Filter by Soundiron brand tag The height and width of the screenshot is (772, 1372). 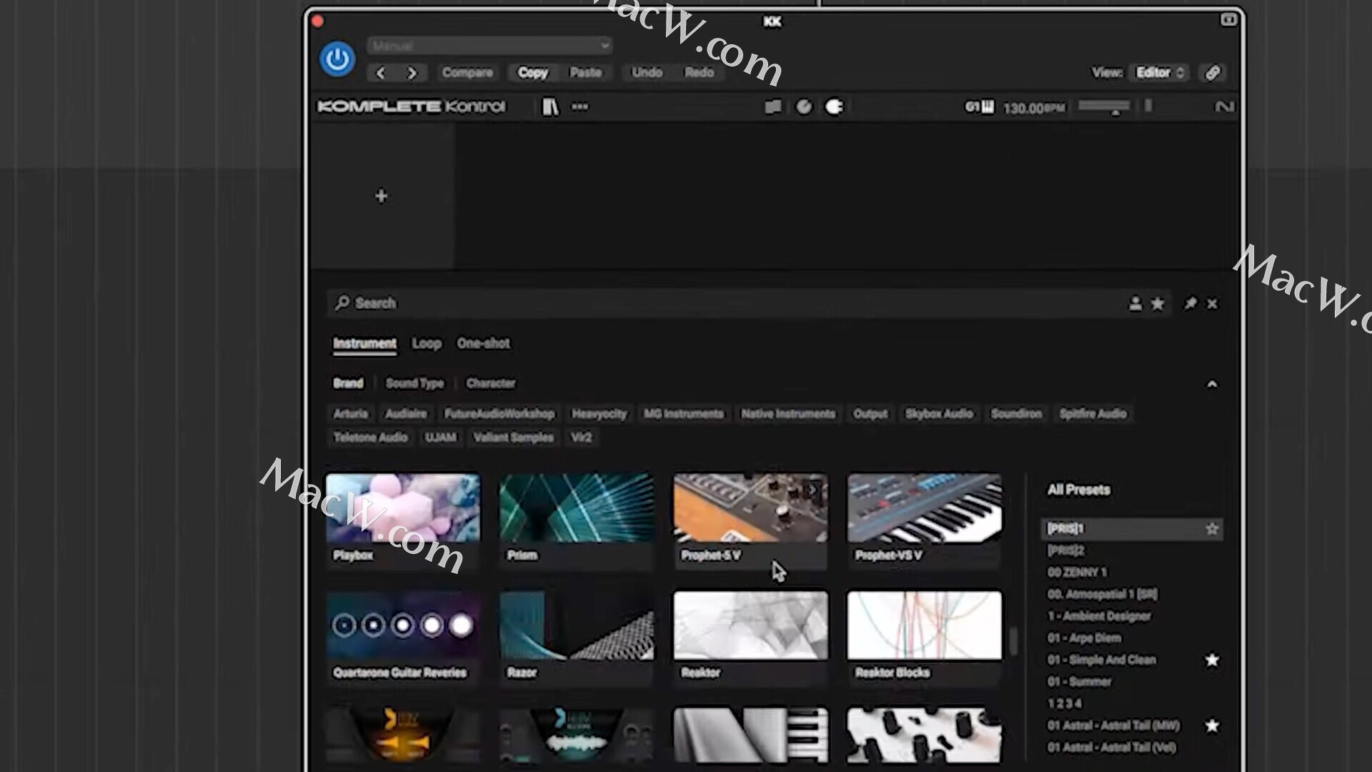1016,414
